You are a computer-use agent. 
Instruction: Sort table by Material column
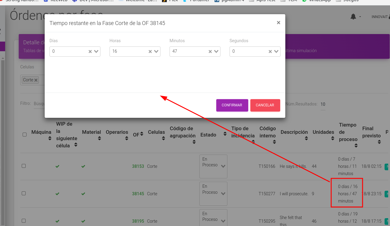pos(99,138)
